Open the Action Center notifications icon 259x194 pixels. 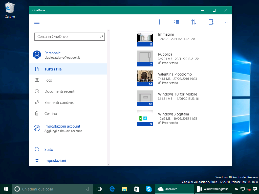255,189
